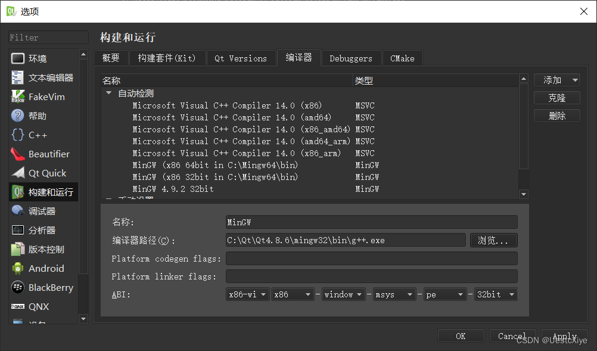Select Microsoft Visual C++ Compiler 14.0 (x86_arm) row
This screenshot has height=351, width=597.
coord(310,153)
